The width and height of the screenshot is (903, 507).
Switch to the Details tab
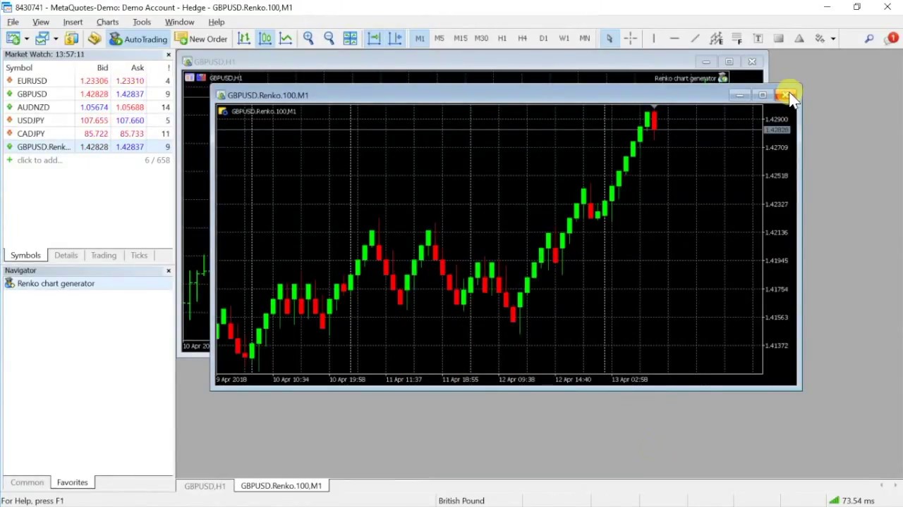(x=66, y=256)
